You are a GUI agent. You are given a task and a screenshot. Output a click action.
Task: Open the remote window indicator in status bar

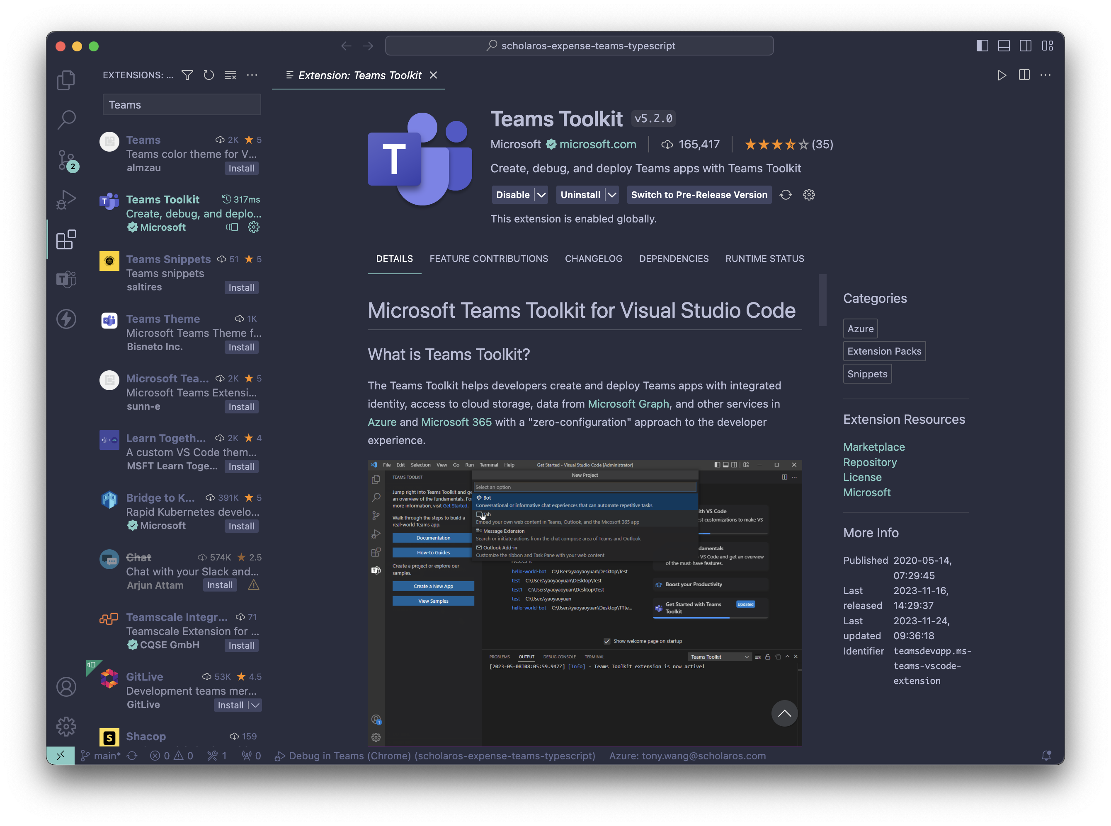pyautogui.click(x=61, y=756)
